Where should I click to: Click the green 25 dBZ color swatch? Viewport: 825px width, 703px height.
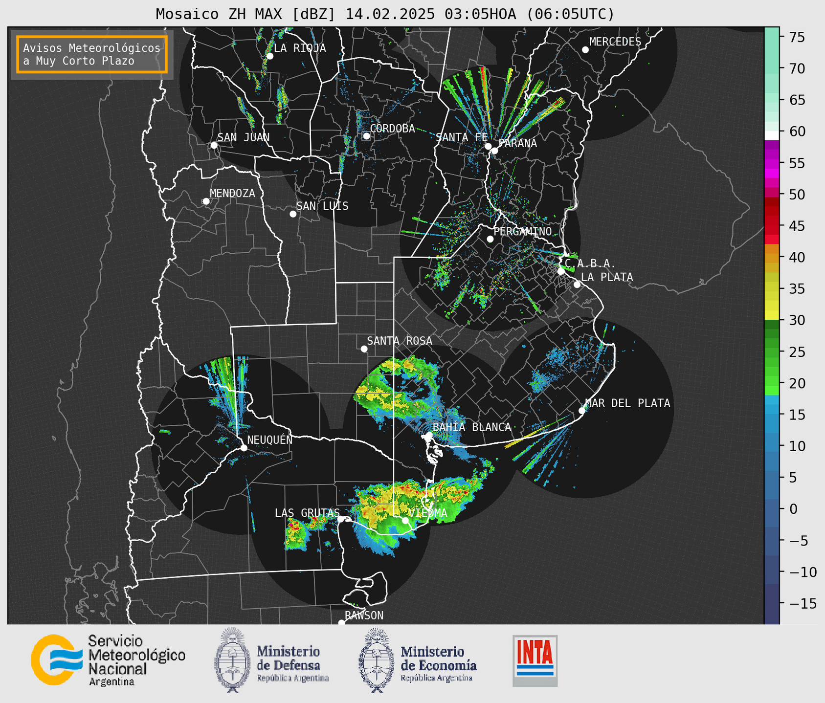(x=772, y=351)
